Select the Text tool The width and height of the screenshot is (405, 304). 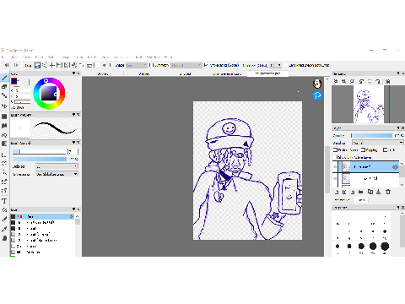pyautogui.click(x=4, y=201)
